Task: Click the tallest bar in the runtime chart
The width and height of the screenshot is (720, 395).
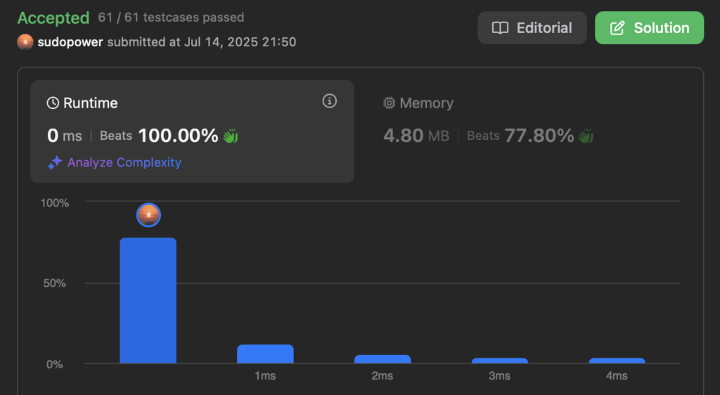Action: pos(148,301)
